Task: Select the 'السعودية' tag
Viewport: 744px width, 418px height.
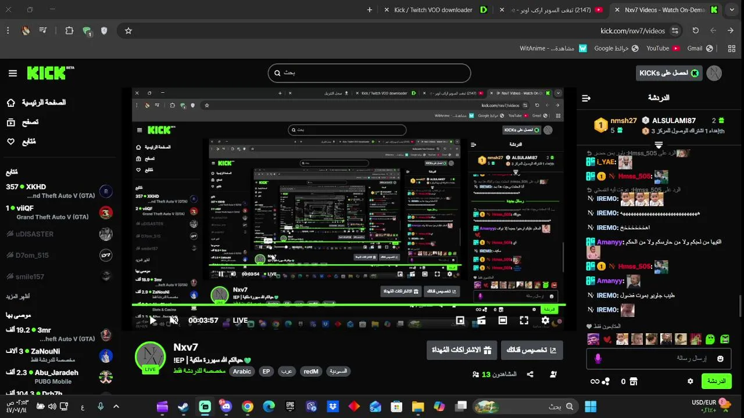Action: coord(338,372)
